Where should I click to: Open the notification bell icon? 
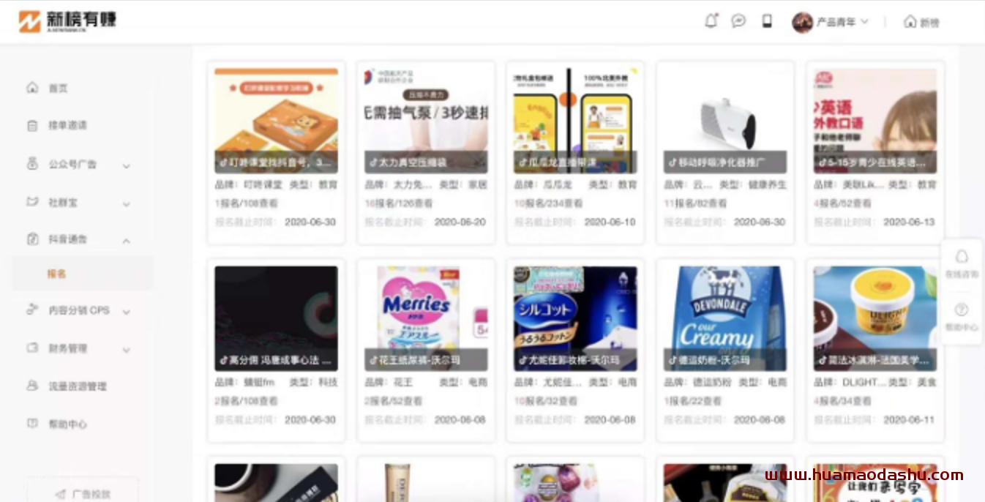coord(711,21)
